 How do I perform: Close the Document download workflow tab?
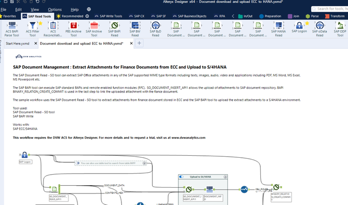point(131,43)
